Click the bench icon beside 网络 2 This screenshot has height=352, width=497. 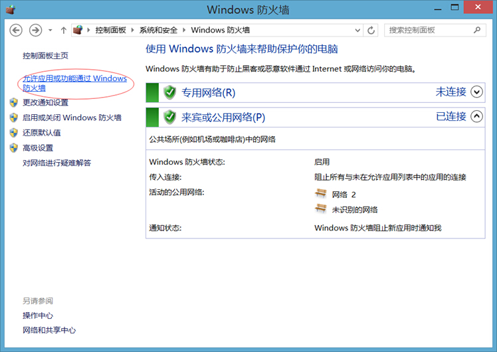click(320, 193)
